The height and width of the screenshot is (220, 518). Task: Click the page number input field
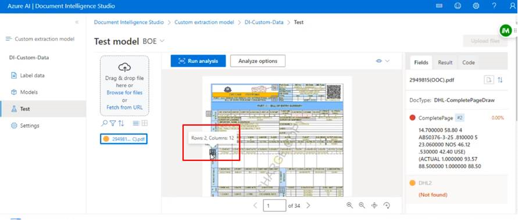(x=274, y=206)
